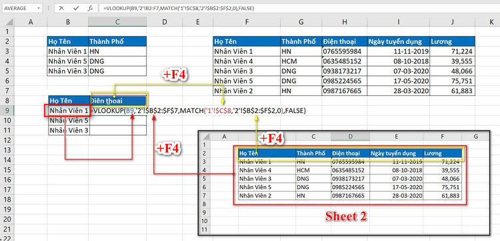Click 'Lương' header in cell J2
The image size is (500, 241).
tap(452, 41)
